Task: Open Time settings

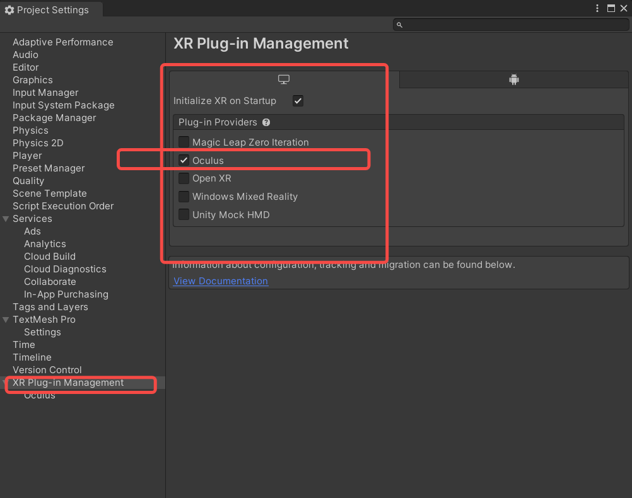Action: pyautogui.click(x=24, y=345)
